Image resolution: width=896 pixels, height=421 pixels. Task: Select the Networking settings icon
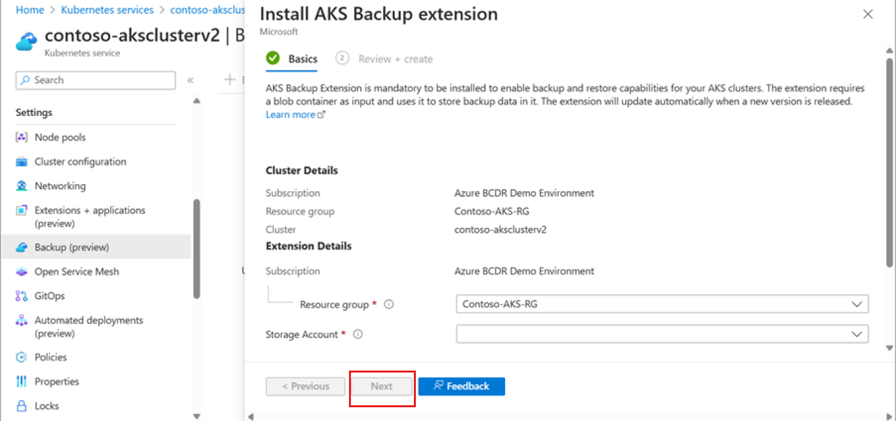click(x=22, y=185)
